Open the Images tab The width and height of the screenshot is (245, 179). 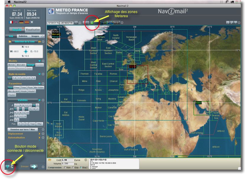tap(35, 36)
